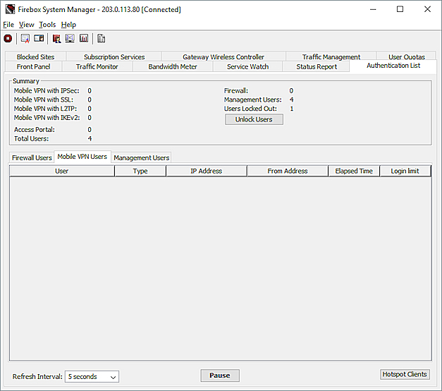Viewport: 442px width, 391px height.
Task: Close the Firebox System Manager window
Action: coord(427,9)
